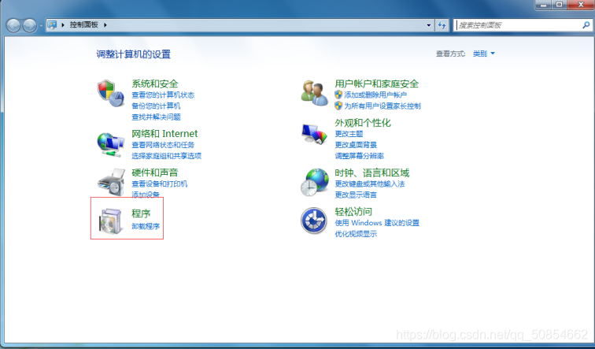Expand the arrow before 控制面板 breadcrumb

click(x=63, y=25)
